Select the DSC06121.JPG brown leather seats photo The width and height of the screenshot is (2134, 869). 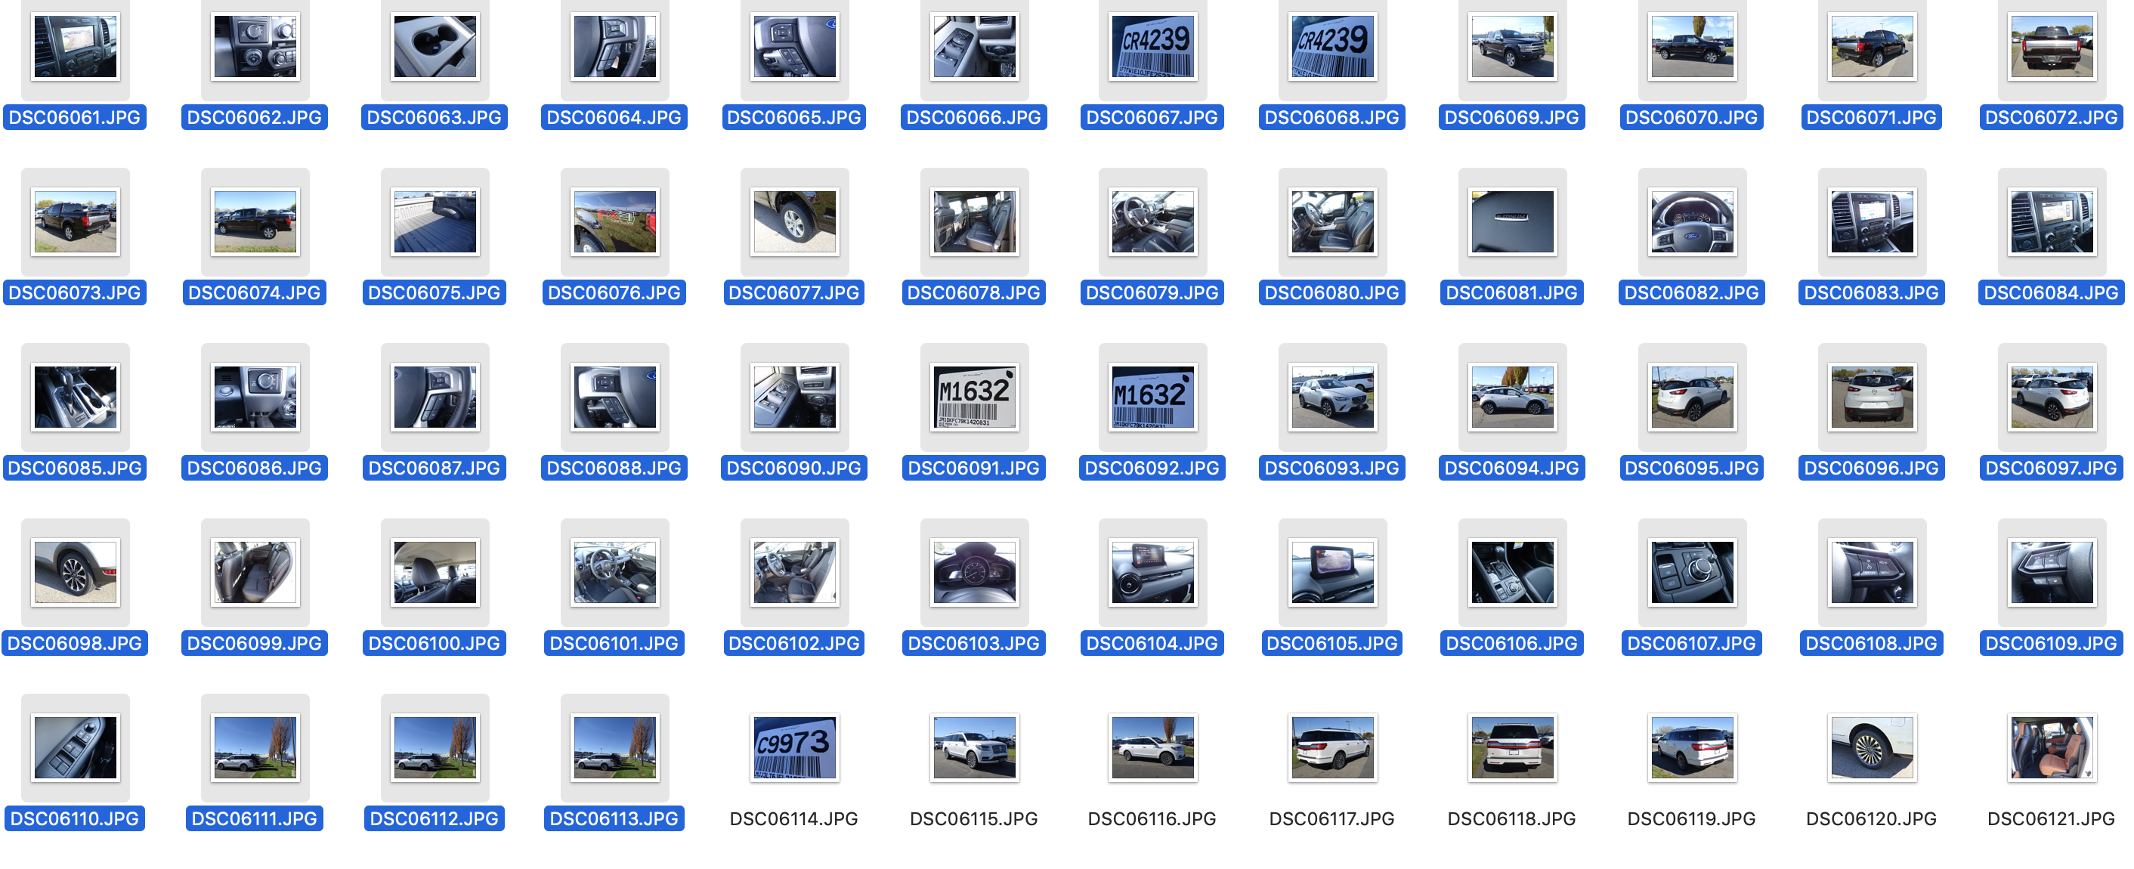(2050, 747)
